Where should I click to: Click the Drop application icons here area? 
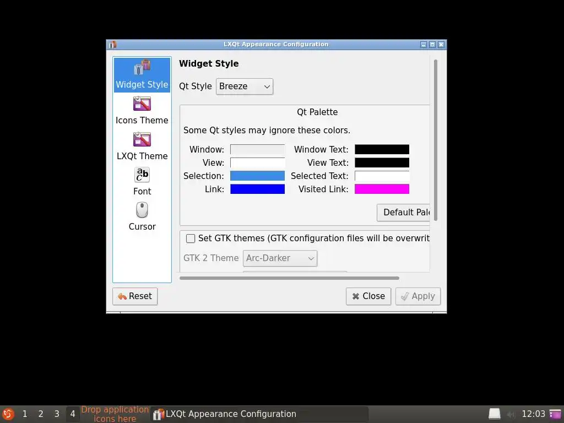point(115,414)
